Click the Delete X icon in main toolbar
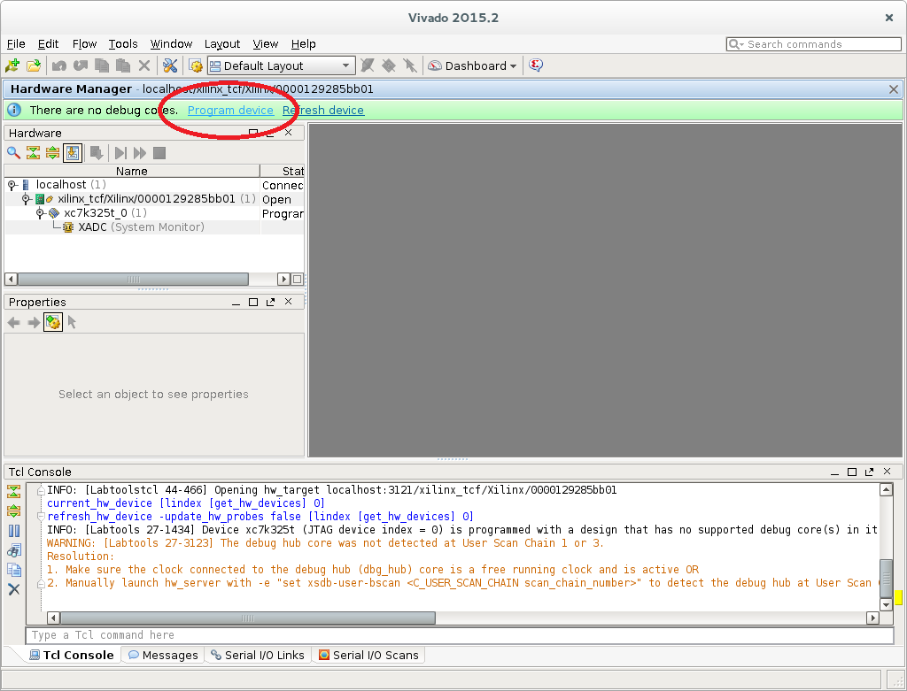Viewport: 907px width, 691px height. (x=144, y=65)
